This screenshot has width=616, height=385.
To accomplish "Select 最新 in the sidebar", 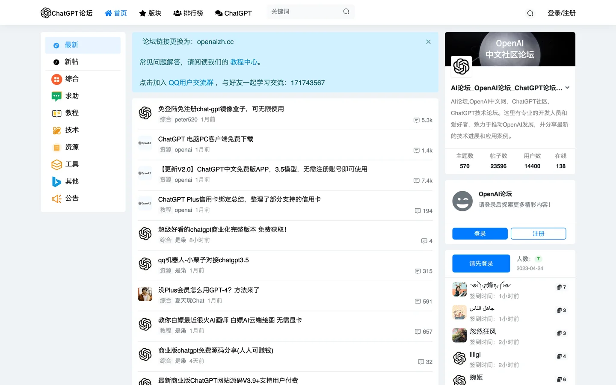I will [83, 45].
